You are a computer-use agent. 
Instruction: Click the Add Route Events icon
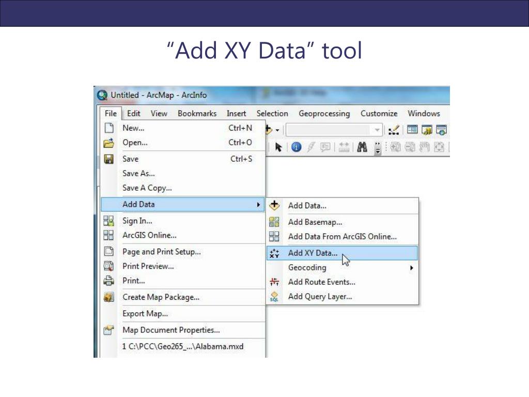(x=274, y=282)
